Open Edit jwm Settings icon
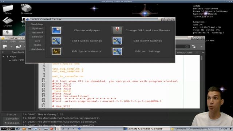The width and height of the screenshot is (233, 131). (x=117, y=51)
